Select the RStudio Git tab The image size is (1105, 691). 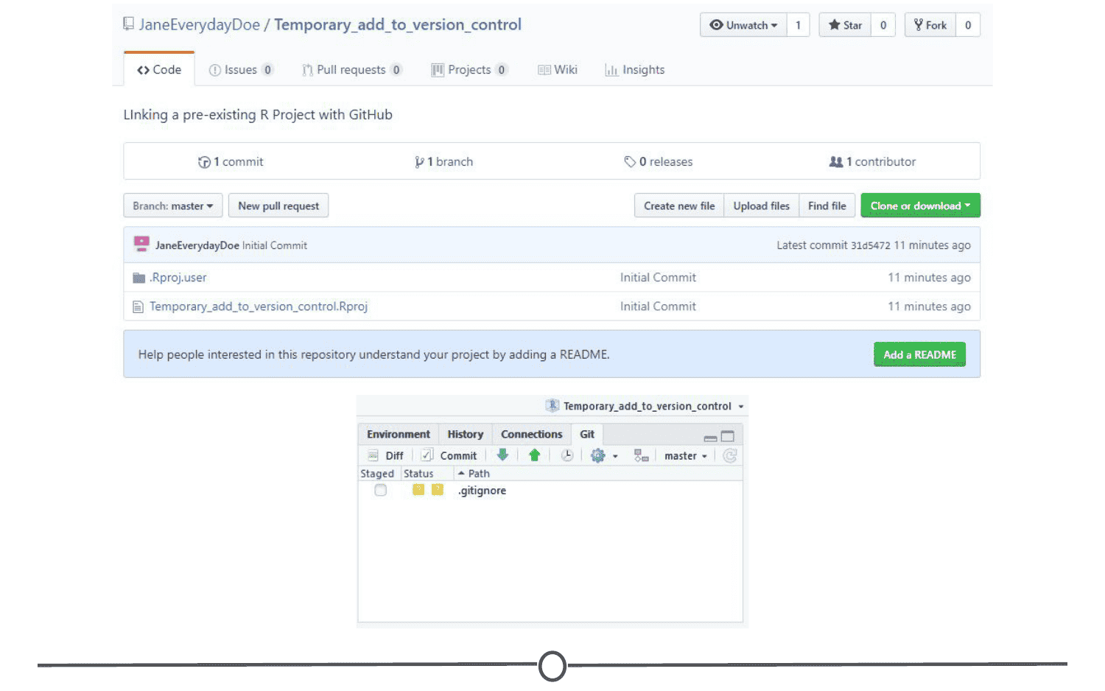point(587,434)
